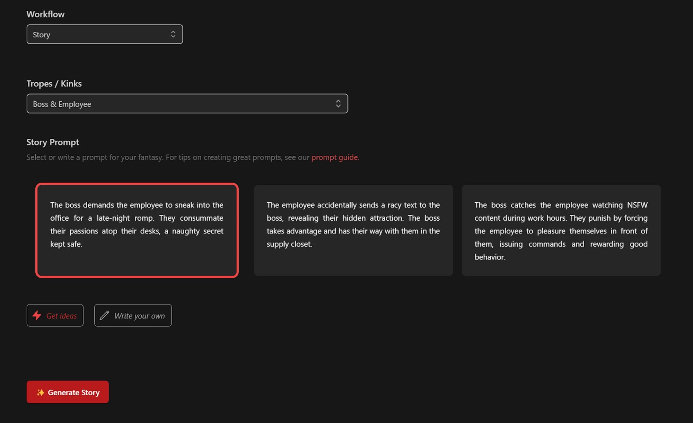Screen dimensions: 693x423
Task: Open the prompt guide link
Action: click(335, 157)
